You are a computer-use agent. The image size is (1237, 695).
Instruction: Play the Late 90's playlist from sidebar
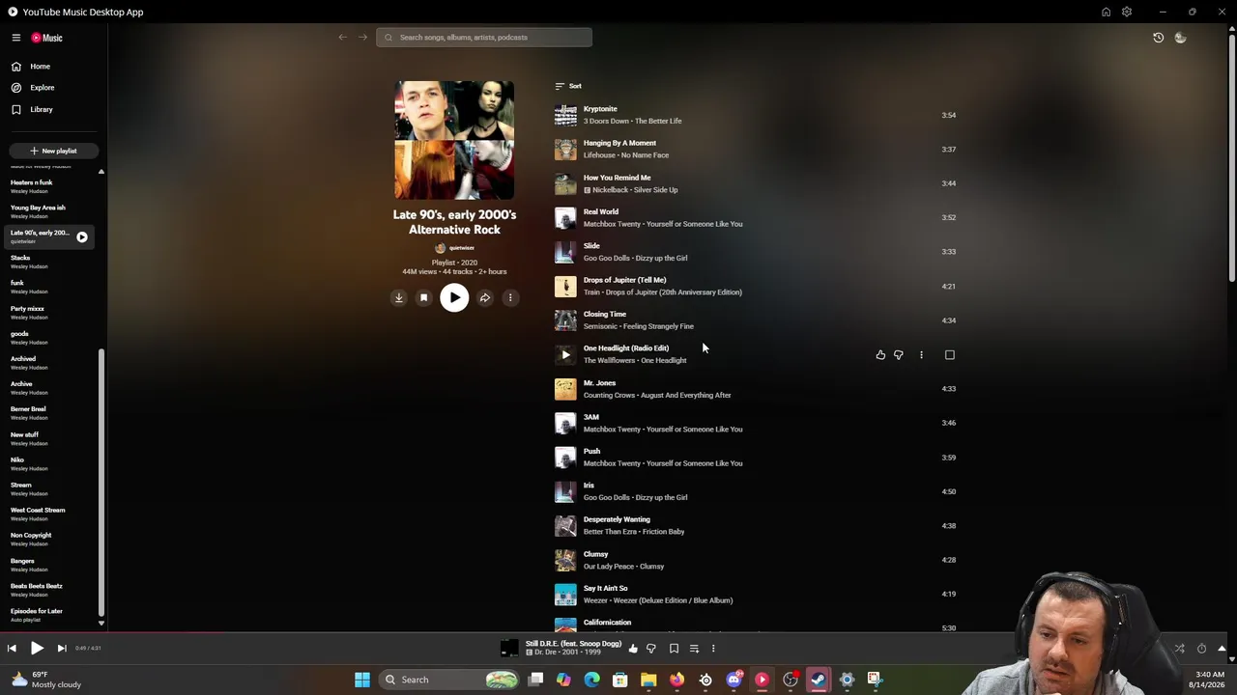82,237
